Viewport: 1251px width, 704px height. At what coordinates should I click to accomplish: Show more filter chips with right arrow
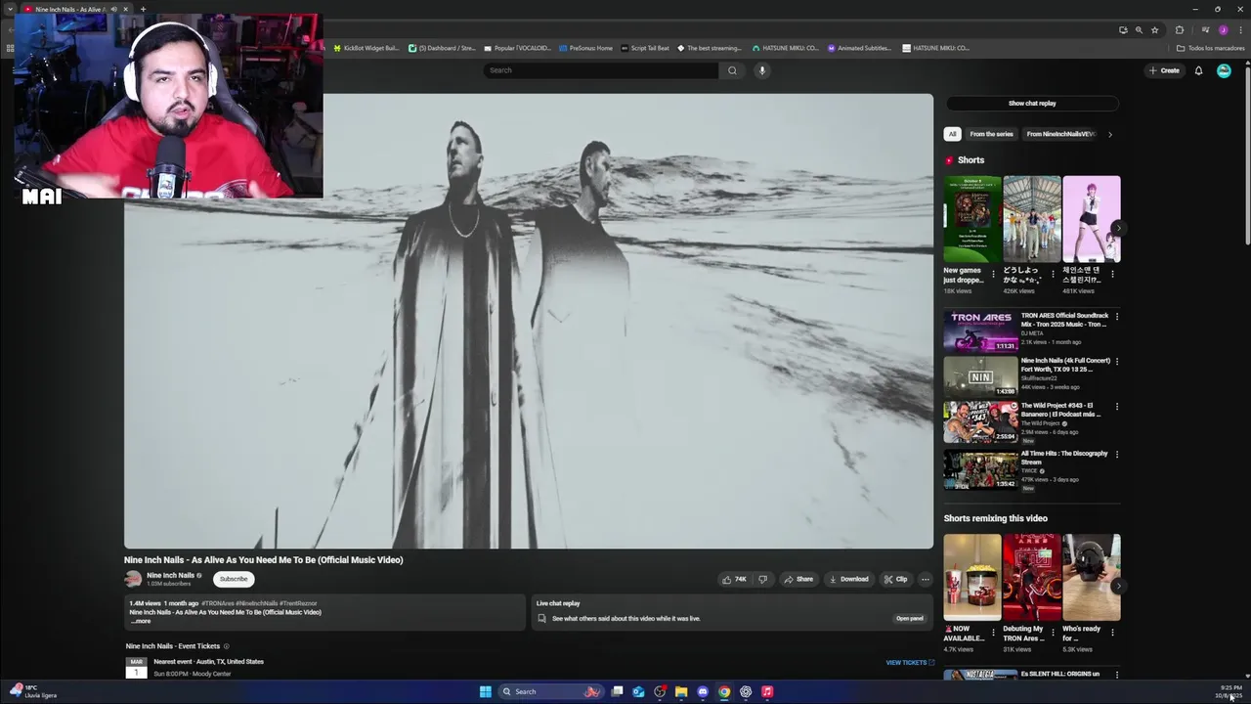(1109, 134)
